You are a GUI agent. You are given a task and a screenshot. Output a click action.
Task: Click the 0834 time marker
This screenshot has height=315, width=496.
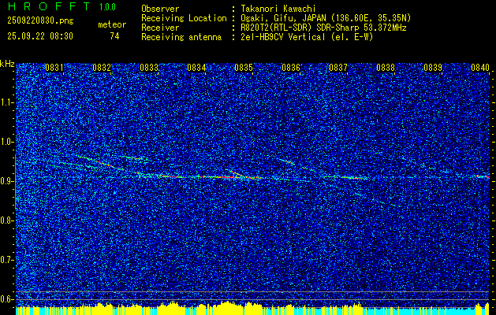(196, 68)
